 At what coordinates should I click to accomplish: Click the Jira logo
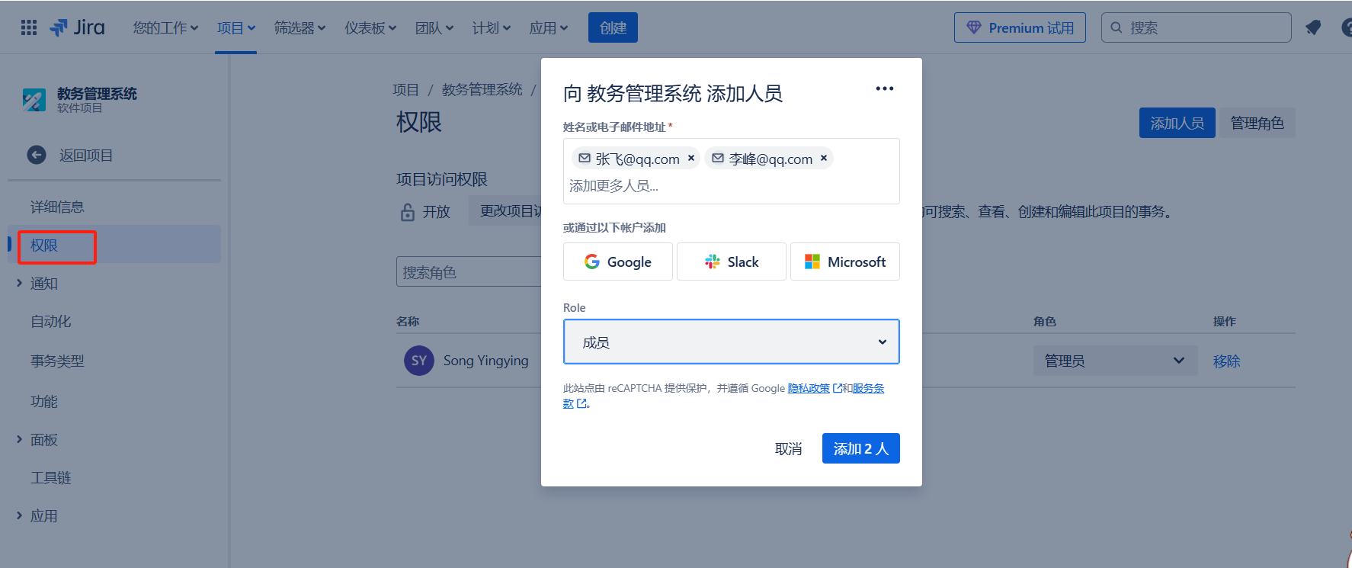(x=77, y=28)
